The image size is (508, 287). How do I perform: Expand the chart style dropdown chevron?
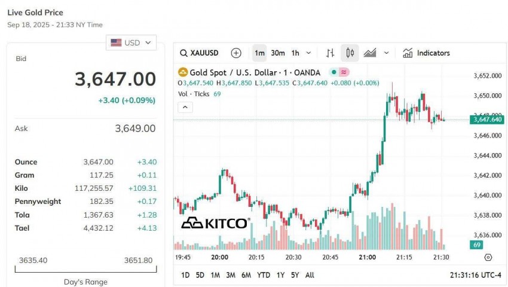click(386, 53)
